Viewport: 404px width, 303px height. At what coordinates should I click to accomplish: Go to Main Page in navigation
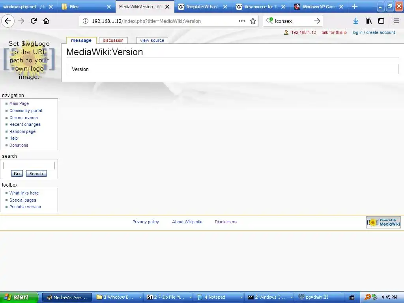pos(19,103)
